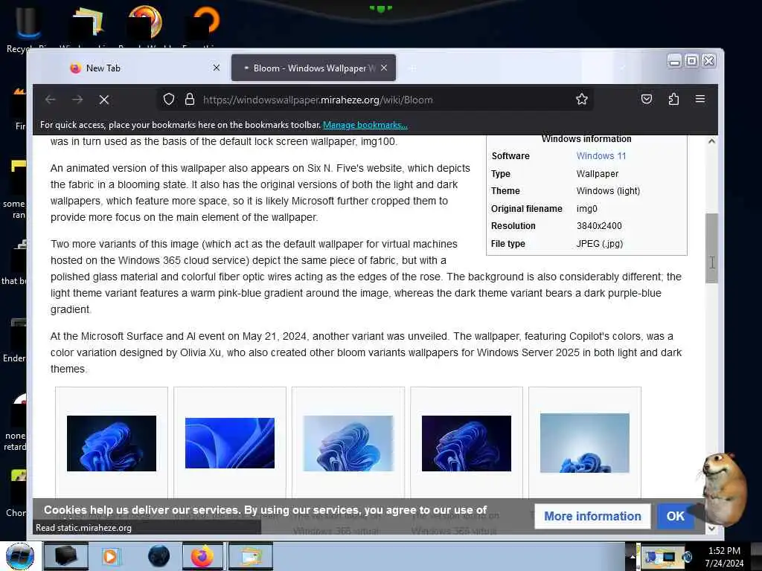
Task: View site security lock info
Action: [190, 100]
